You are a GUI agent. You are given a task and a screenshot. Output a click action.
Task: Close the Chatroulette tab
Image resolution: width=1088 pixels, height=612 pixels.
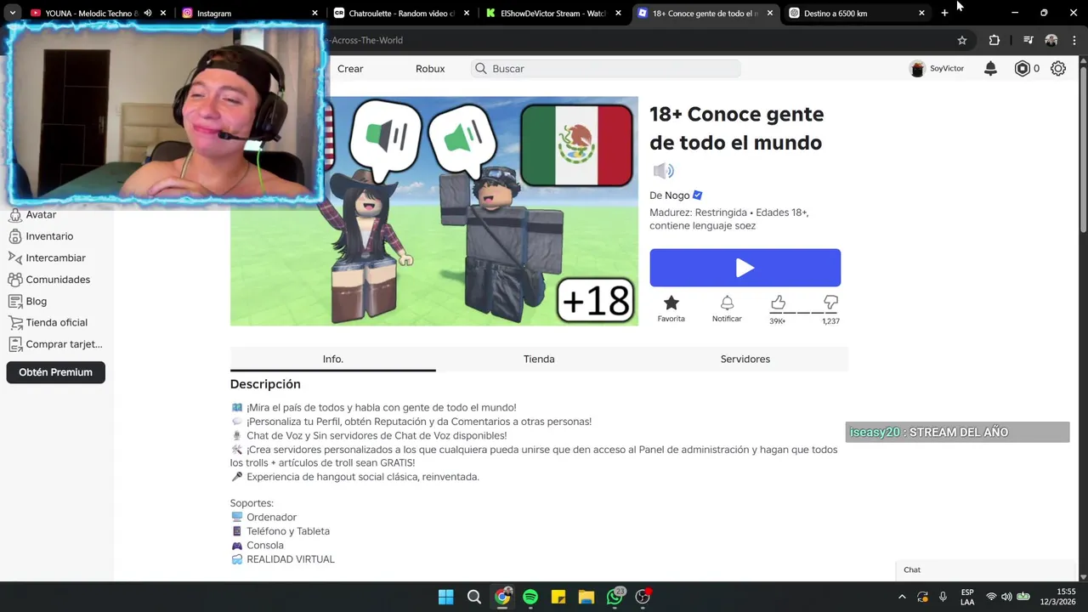point(467,13)
